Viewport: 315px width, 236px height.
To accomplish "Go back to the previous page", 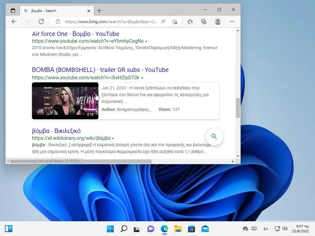I will (x=14, y=22).
